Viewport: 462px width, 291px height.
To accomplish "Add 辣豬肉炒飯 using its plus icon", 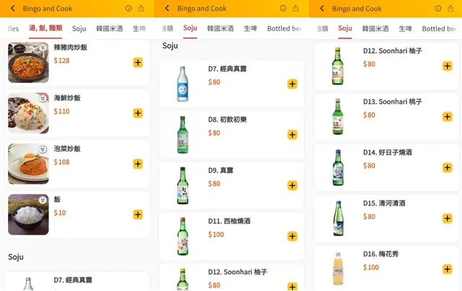I will pyautogui.click(x=138, y=63).
